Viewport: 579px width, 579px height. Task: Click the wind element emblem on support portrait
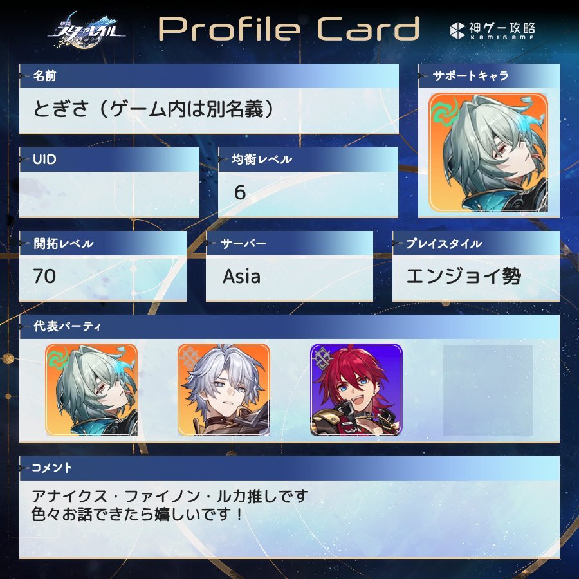click(x=445, y=111)
